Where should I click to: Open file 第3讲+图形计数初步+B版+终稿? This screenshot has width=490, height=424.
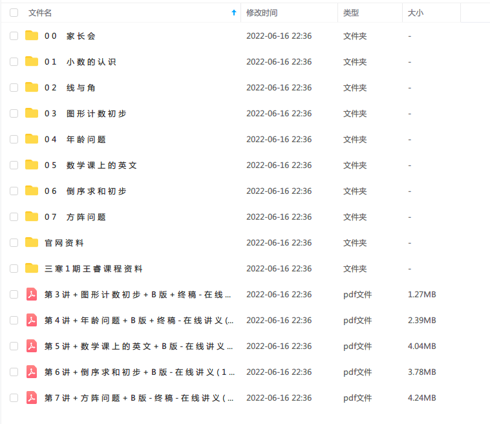coord(138,295)
